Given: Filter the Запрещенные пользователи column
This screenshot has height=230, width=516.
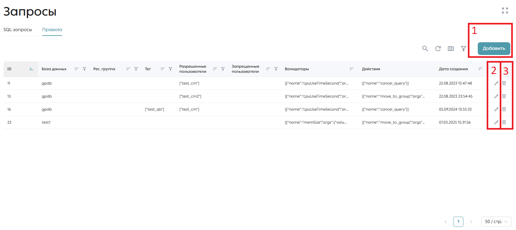Looking at the screenshot, I should pyautogui.click(x=276, y=69).
